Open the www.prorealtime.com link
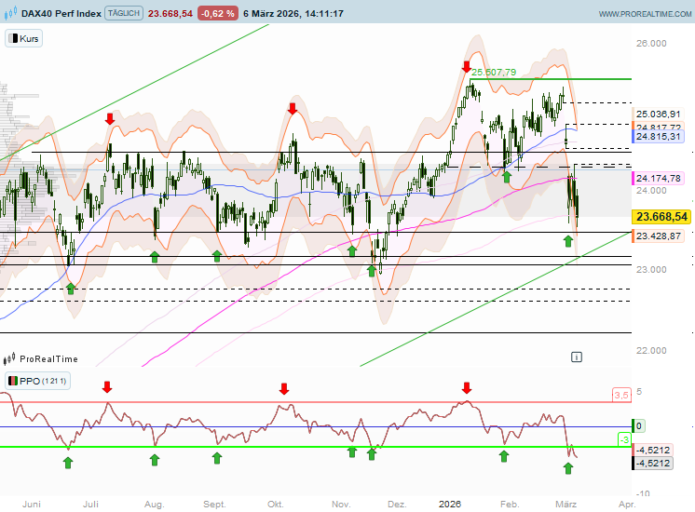This screenshot has height=512, width=695. 643,14
